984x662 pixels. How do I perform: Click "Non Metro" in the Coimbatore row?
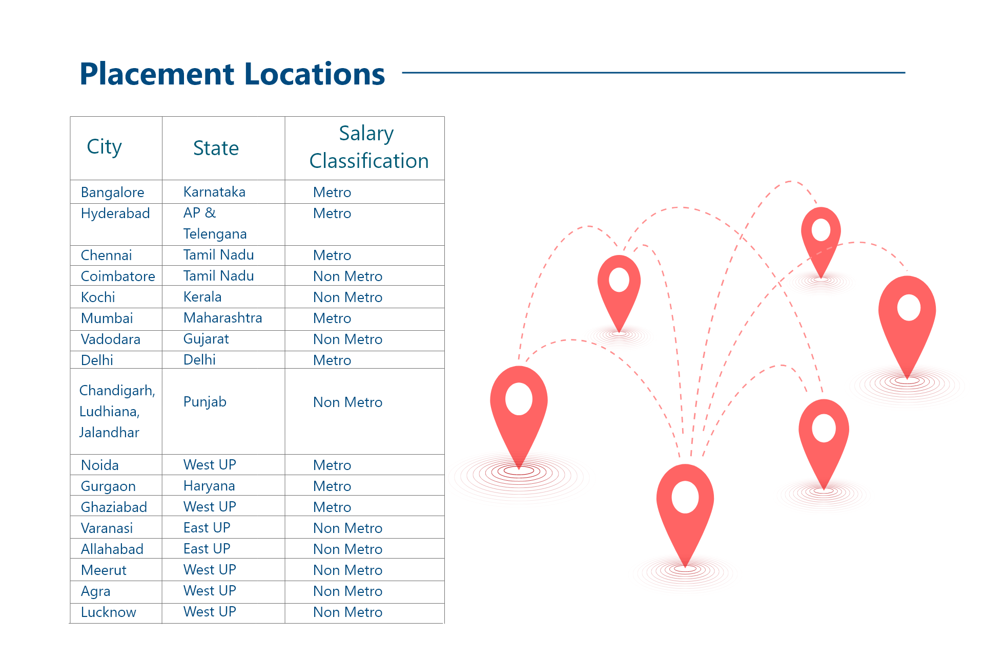point(347,276)
